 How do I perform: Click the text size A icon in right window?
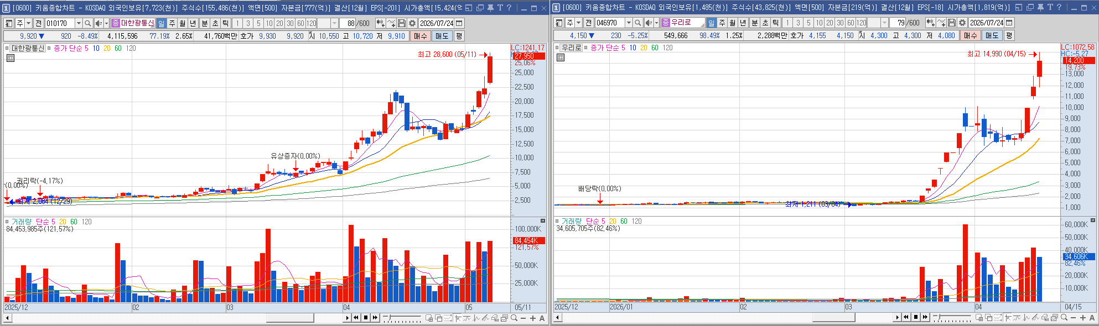coord(1092,318)
